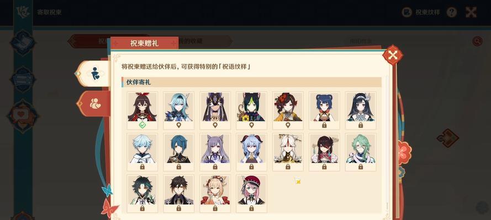The height and width of the screenshot is (220, 491).
Task: Open the search magnifier icon at right
Action: coord(477,41)
